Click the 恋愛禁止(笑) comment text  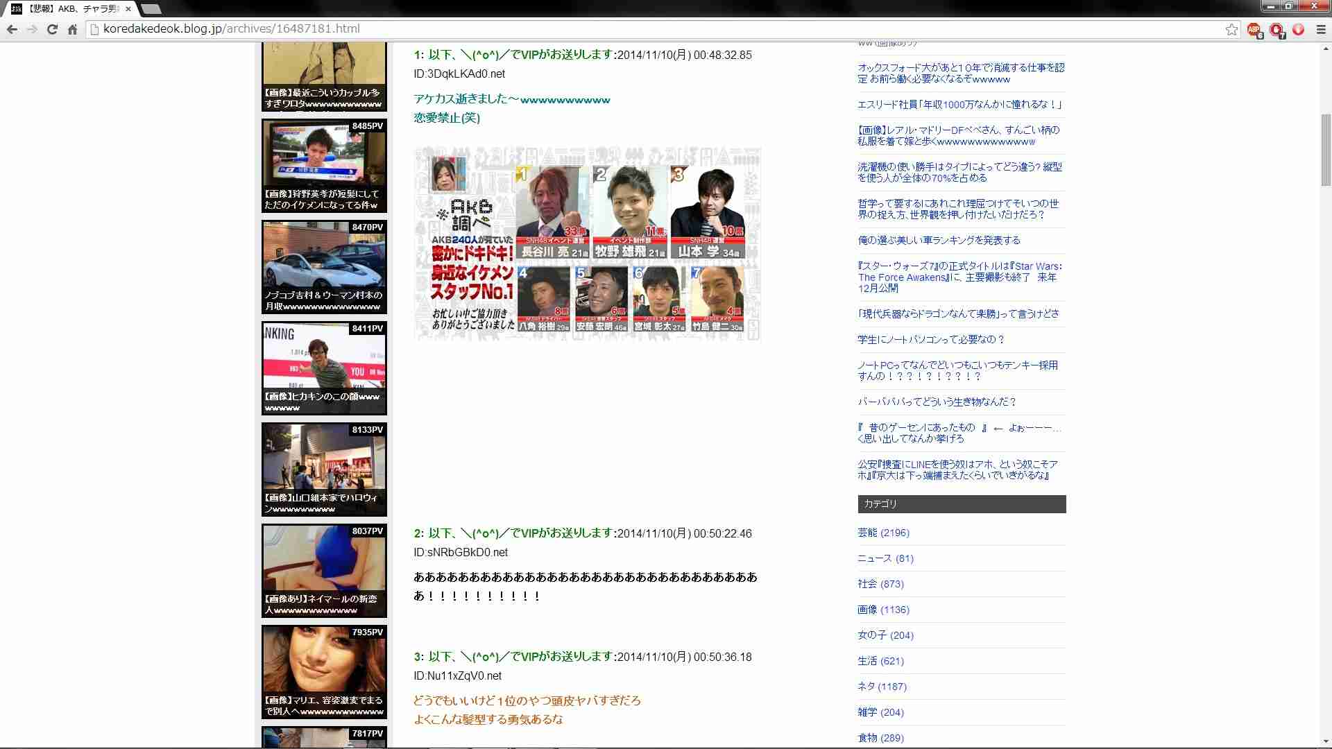point(447,118)
